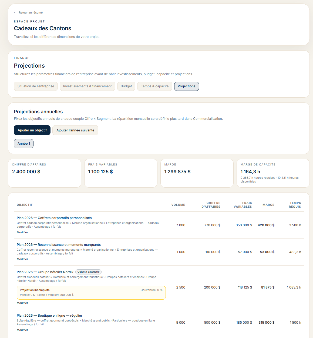Click the Frais variables total 1 100 125 $
This screenshot has width=313, height=338.
click(x=100, y=172)
